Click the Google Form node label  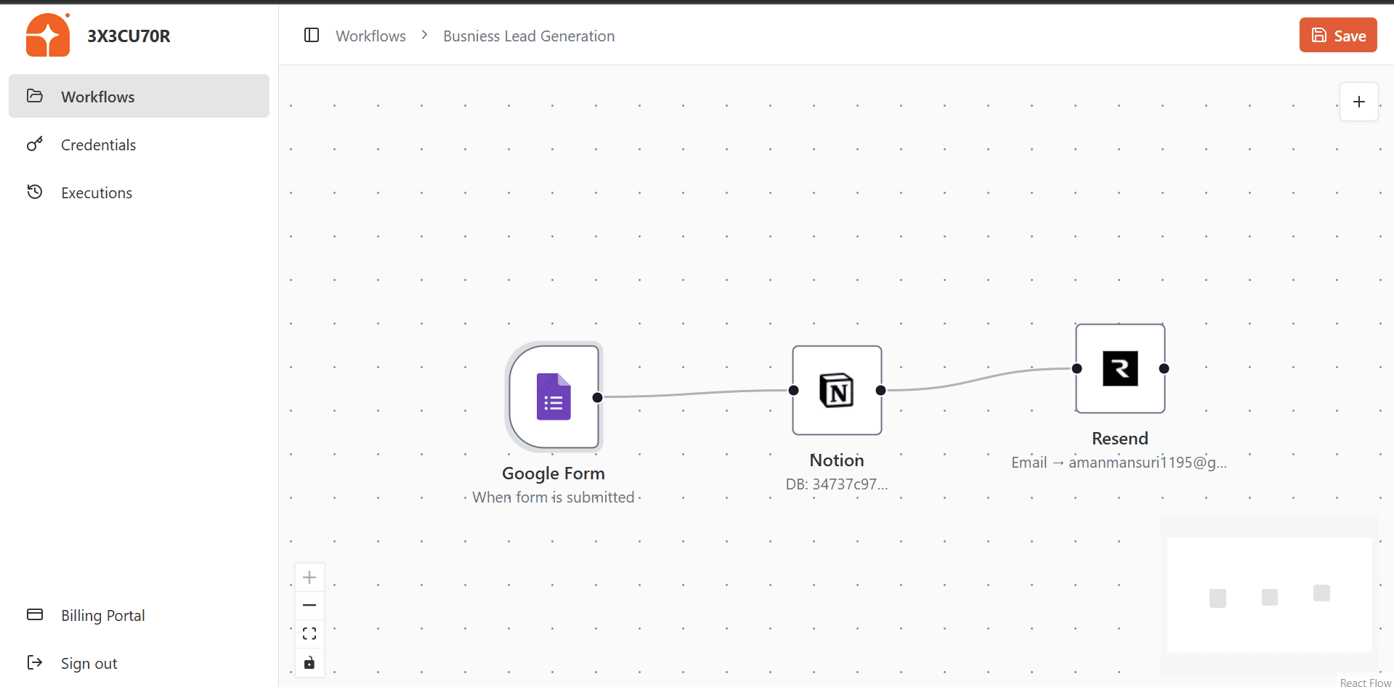554,473
